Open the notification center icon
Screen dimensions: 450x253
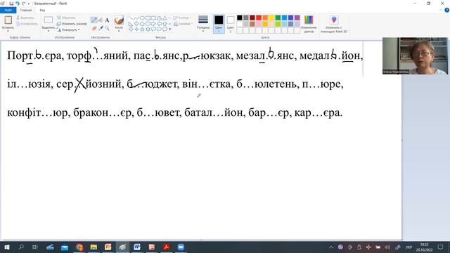click(x=441, y=247)
